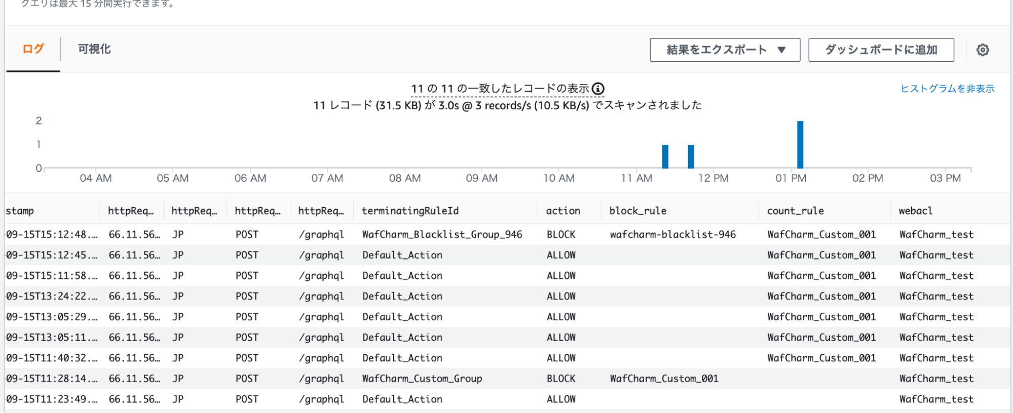
Task: Hide histogram via ヒストグラムを非表示 link
Action: click(x=947, y=89)
